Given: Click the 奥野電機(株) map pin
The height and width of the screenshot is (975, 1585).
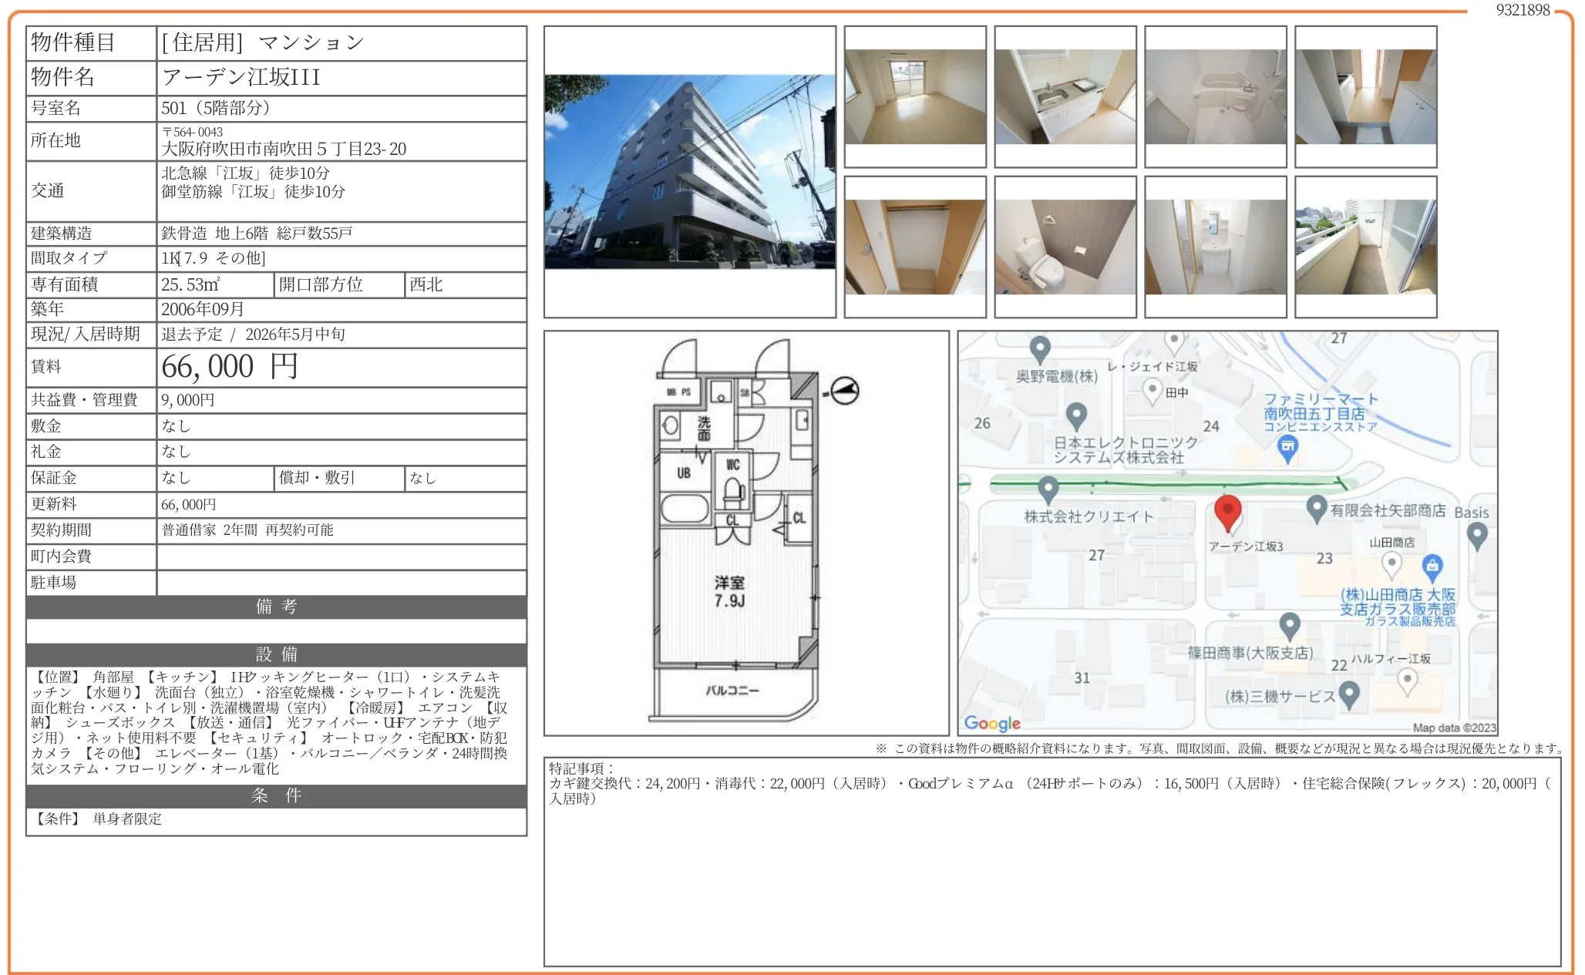Looking at the screenshot, I should (1040, 348).
